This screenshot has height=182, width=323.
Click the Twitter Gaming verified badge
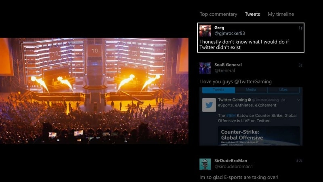click(249, 100)
